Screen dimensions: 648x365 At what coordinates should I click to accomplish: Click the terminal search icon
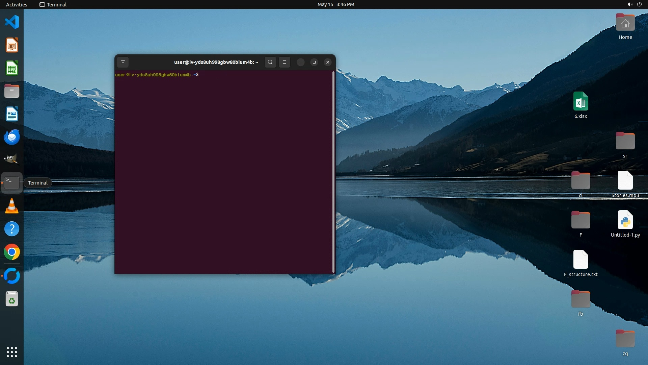[270, 62]
